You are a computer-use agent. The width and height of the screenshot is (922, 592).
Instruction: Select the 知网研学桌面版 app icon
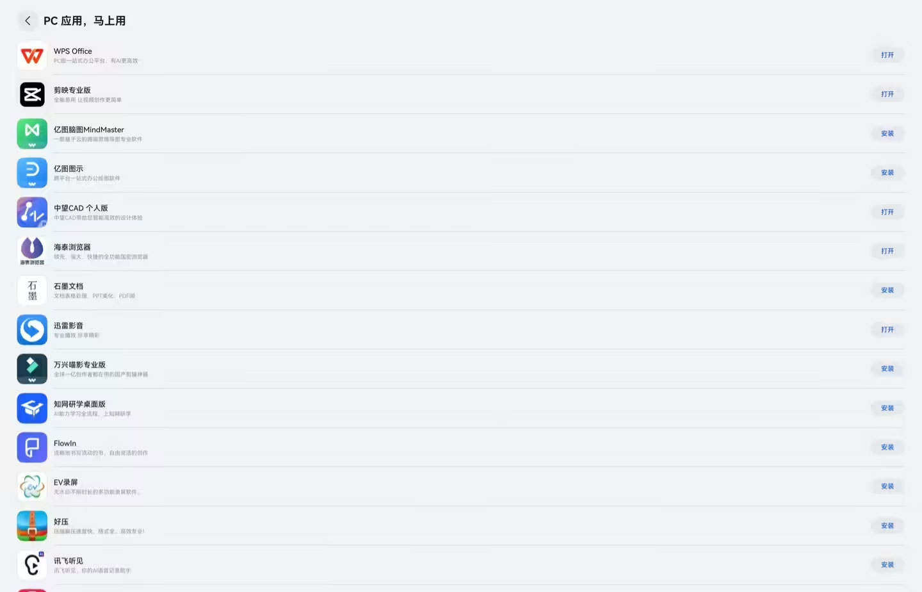32,408
